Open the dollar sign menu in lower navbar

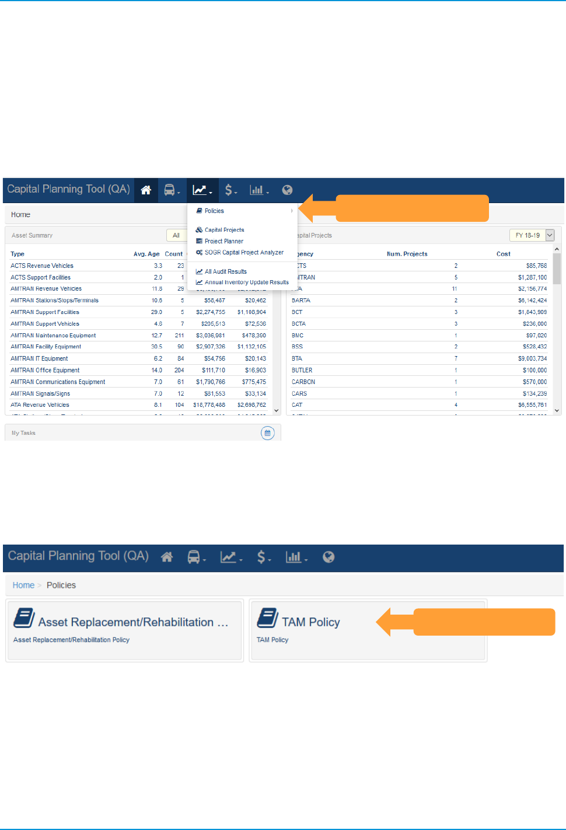(x=264, y=557)
